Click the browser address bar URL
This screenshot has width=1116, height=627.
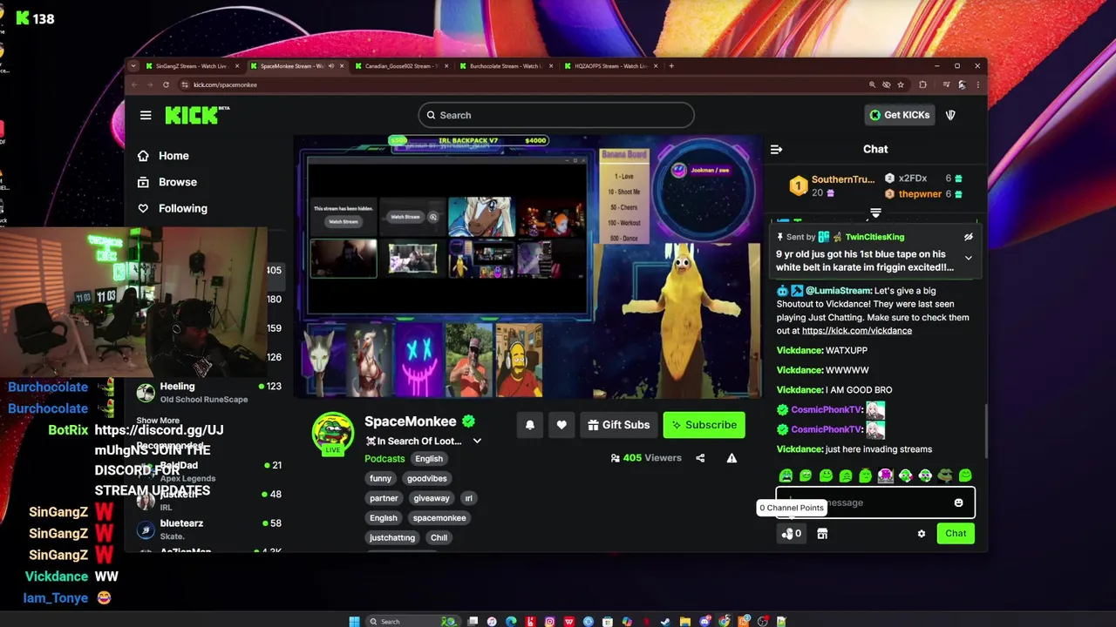coord(225,84)
